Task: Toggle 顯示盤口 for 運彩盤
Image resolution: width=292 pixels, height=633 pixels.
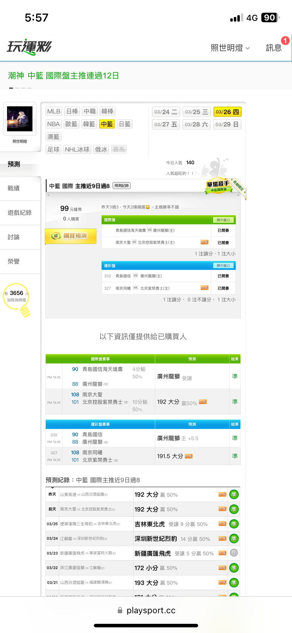Action: 223,266
